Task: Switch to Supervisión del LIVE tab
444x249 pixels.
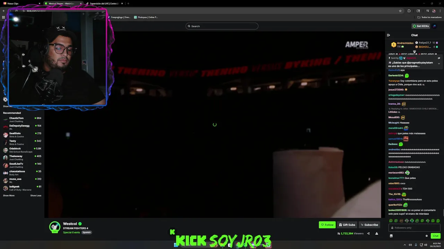Action: click(104, 3)
